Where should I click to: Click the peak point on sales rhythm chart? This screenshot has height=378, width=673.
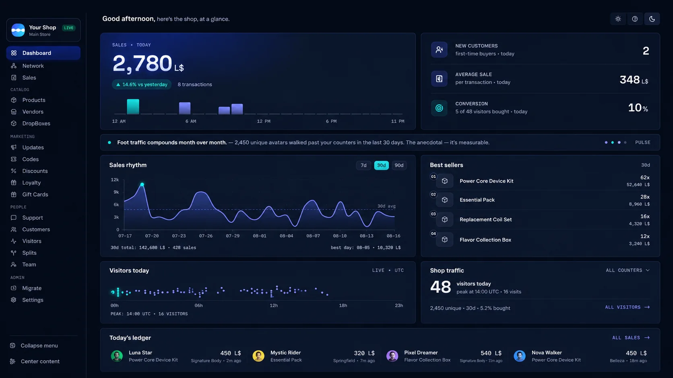tap(142, 184)
